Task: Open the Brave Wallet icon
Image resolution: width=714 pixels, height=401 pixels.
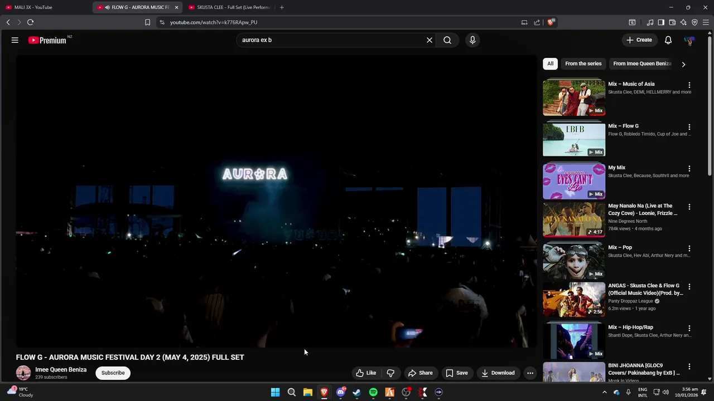Action: coord(672,22)
